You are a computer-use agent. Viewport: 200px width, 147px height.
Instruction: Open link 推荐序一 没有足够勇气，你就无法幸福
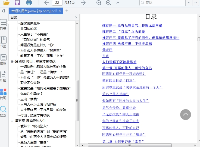point(132,25)
